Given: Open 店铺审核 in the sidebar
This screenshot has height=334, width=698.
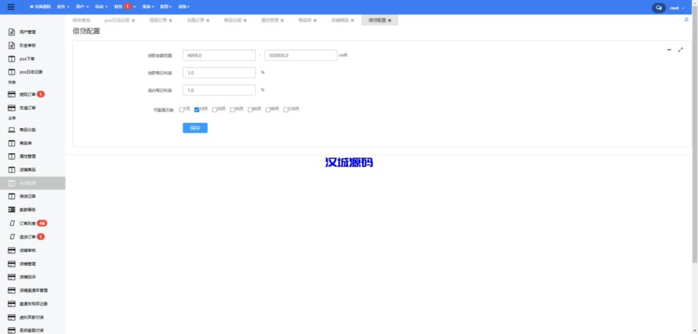Looking at the screenshot, I should point(33,250).
